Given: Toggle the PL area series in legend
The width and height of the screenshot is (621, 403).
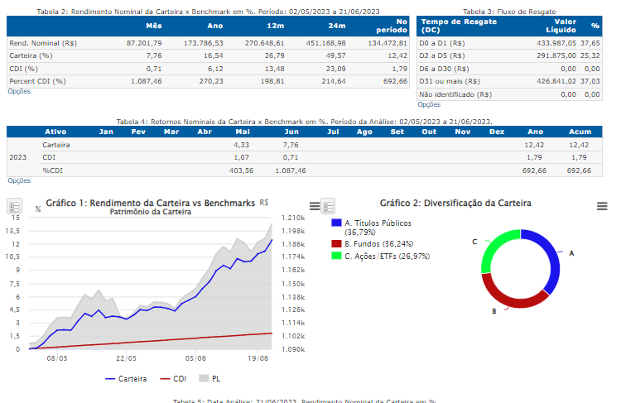Looking at the screenshot, I should pos(210,379).
